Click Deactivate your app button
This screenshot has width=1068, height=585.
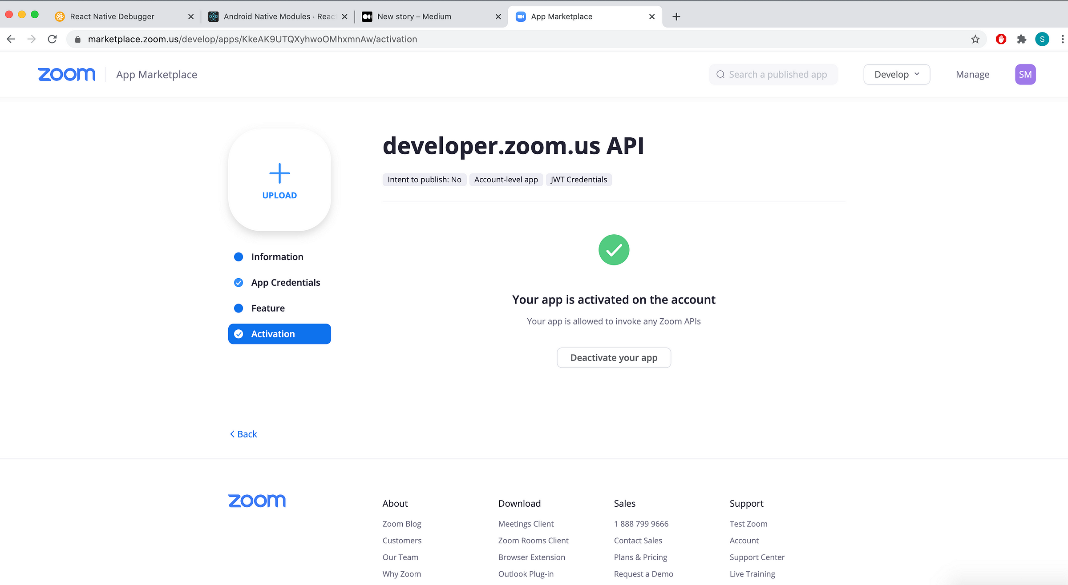pos(613,358)
